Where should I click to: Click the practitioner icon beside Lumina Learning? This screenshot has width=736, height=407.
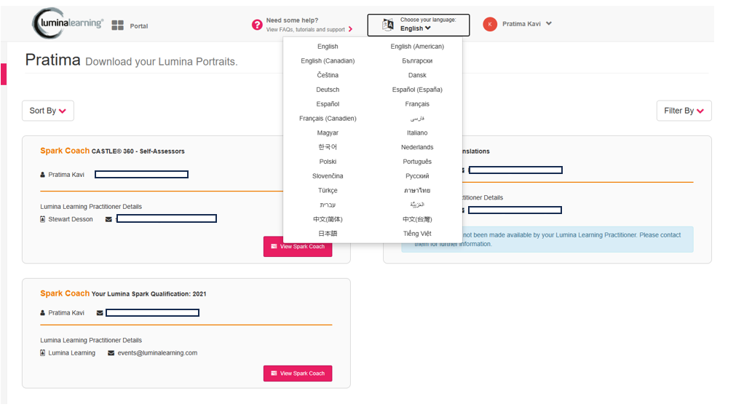(x=43, y=353)
